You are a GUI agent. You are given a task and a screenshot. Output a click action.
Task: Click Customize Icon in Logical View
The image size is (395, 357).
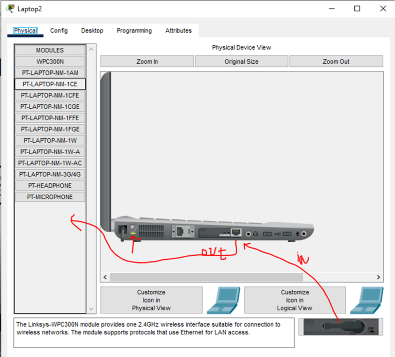pyautogui.click(x=295, y=300)
